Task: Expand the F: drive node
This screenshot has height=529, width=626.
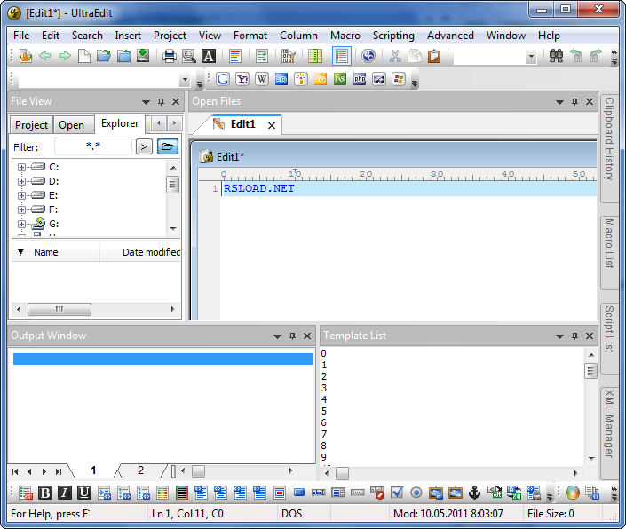Action: [x=21, y=209]
